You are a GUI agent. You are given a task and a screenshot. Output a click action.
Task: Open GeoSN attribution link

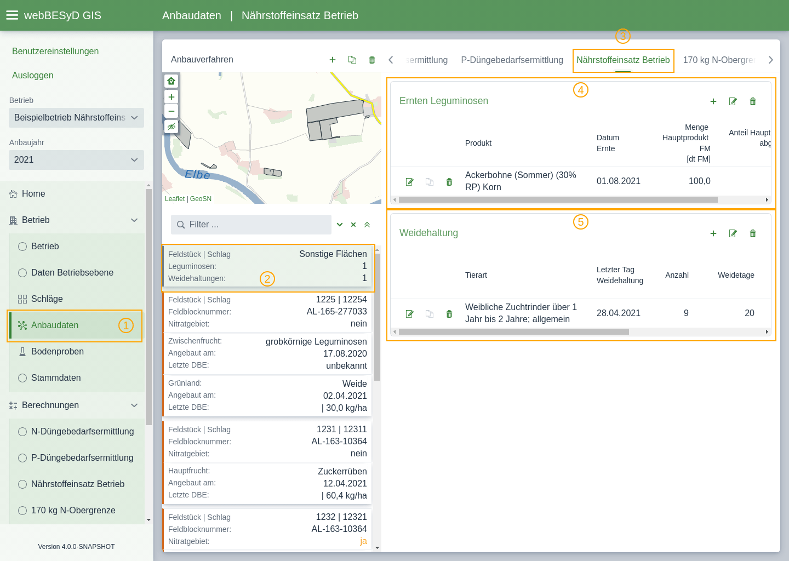(x=201, y=199)
